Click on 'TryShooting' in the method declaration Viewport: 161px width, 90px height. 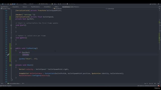(x=31, y=48)
